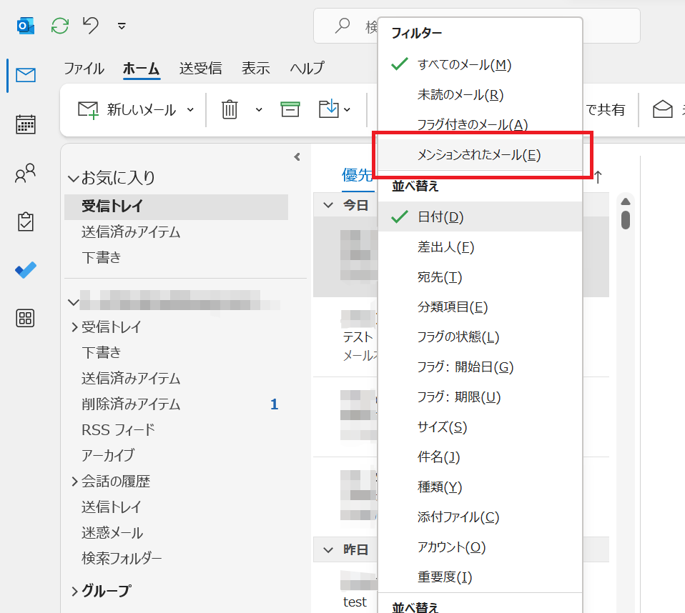Open the 削除済みアイテム folder
Image resolution: width=685 pixels, height=613 pixels.
(x=131, y=404)
